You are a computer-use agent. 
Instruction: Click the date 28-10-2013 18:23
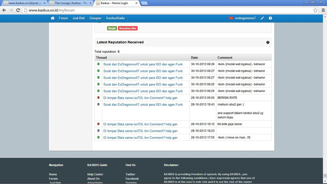(203, 131)
